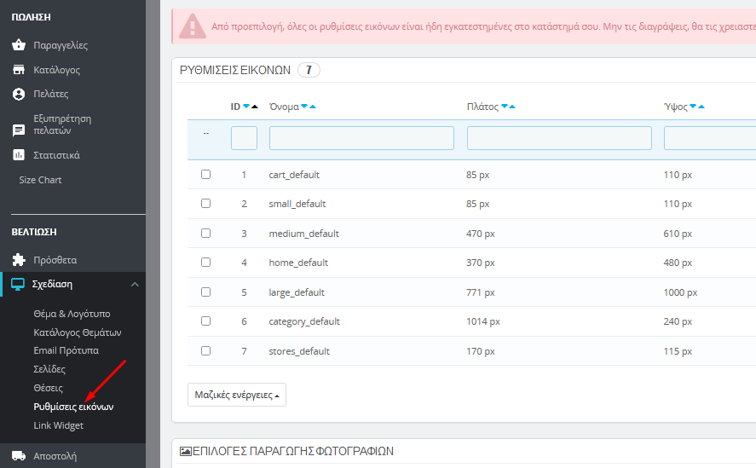Click the cart_default name cell
Screen dimensions: 756x468
tap(294, 175)
